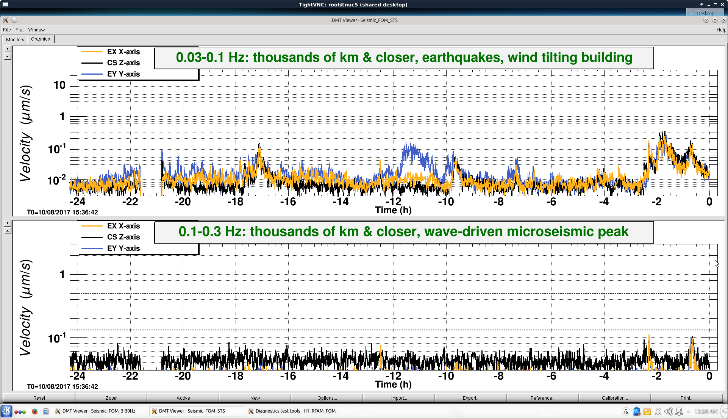
Task: Switch to the Monitors tab
Action: [15, 39]
